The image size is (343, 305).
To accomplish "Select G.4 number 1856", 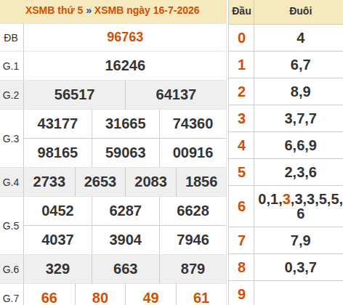I will (x=201, y=182).
